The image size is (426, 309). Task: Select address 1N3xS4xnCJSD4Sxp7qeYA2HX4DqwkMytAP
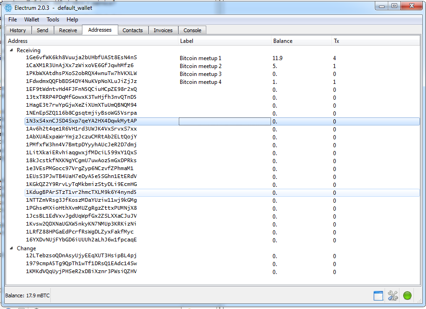(x=81, y=121)
